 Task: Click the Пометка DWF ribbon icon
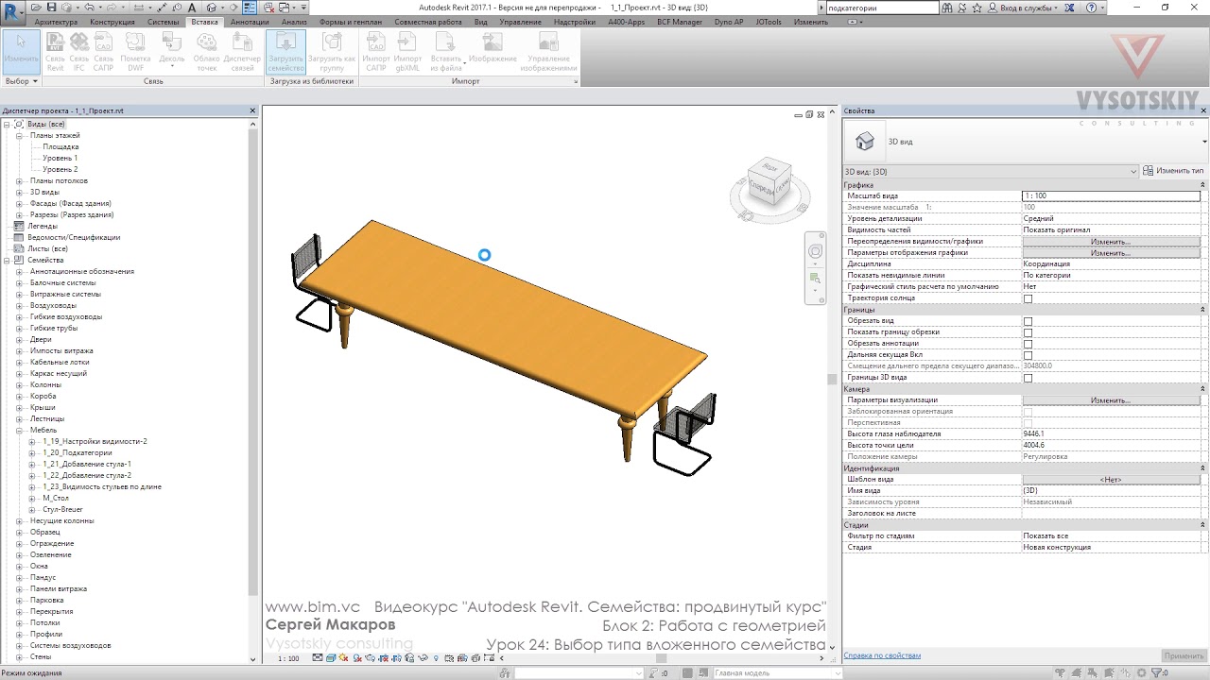pyautogui.click(x=135, y=52)
